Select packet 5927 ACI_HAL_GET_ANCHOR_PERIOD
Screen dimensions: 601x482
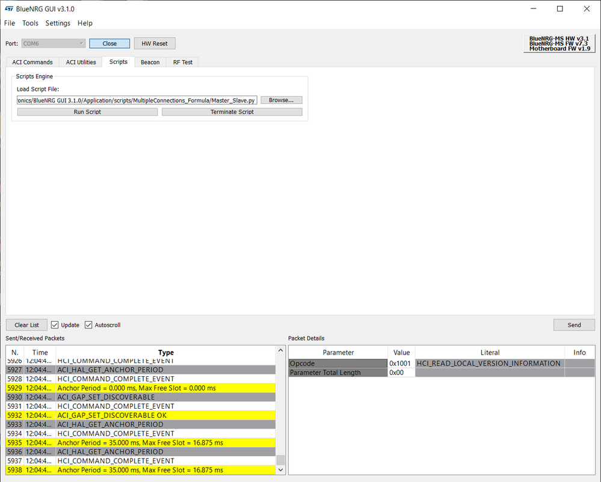click(141, 370)
